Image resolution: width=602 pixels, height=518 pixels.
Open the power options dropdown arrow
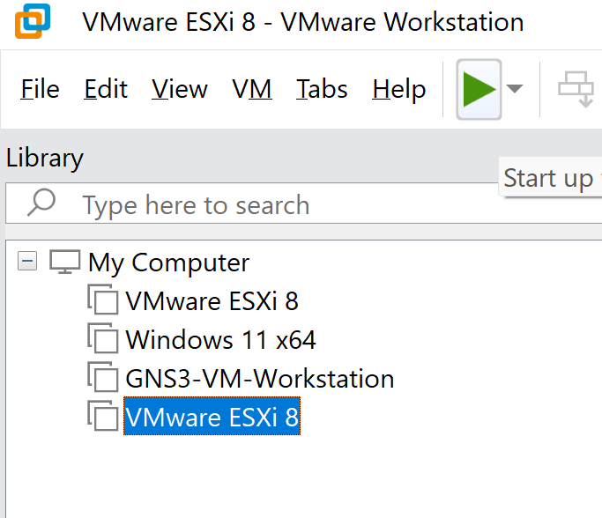point(516,89)
